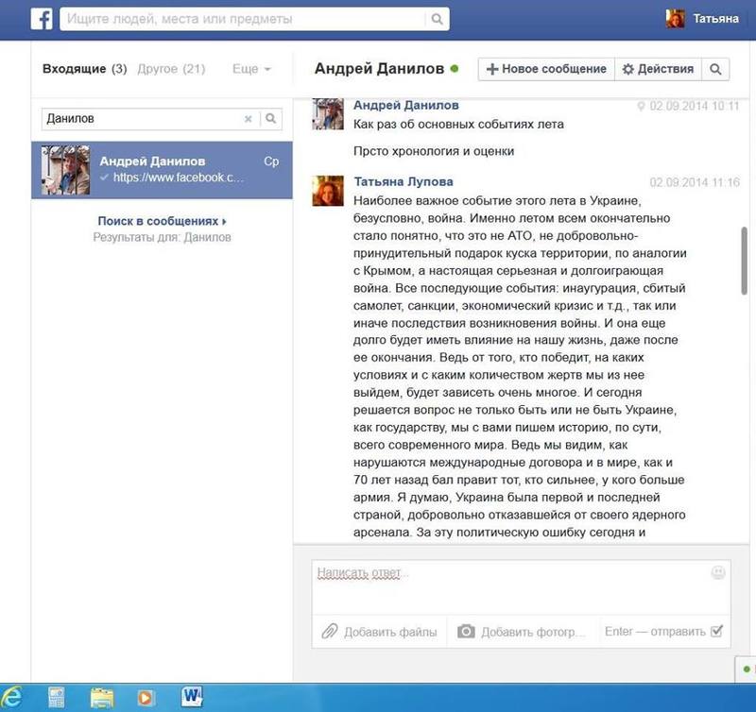Click the Facebook logo icon
The image size is (756, 712).
coord(43,19)
